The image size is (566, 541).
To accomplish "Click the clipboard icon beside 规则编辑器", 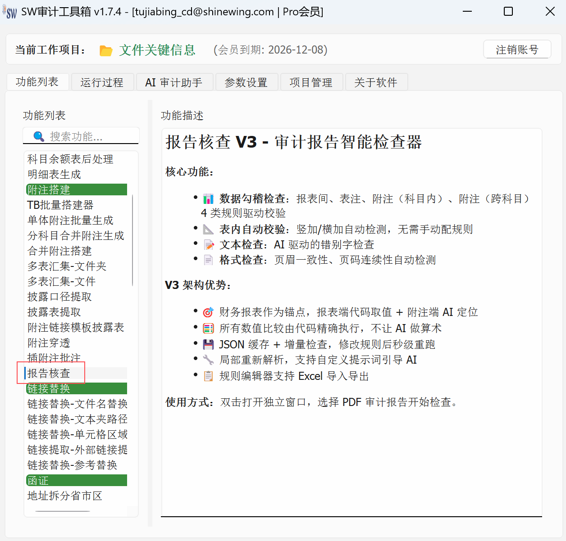I will tap(208, 375).
